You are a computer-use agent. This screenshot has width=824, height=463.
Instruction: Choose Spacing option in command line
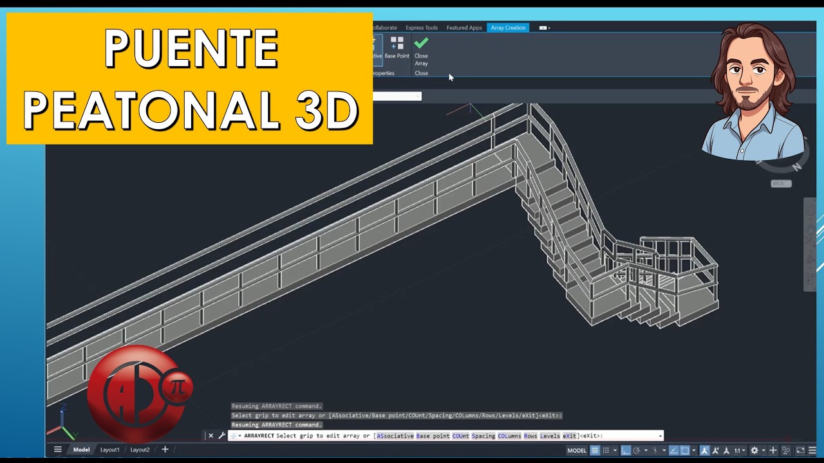coord(483,435)
